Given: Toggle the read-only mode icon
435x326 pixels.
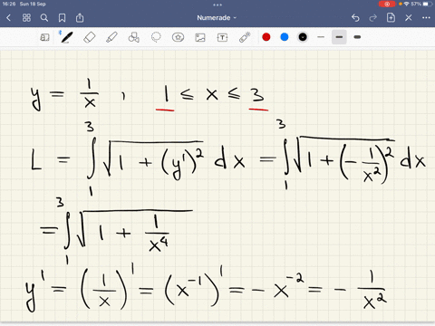Looking at the screenshot, I should (44, 37).
